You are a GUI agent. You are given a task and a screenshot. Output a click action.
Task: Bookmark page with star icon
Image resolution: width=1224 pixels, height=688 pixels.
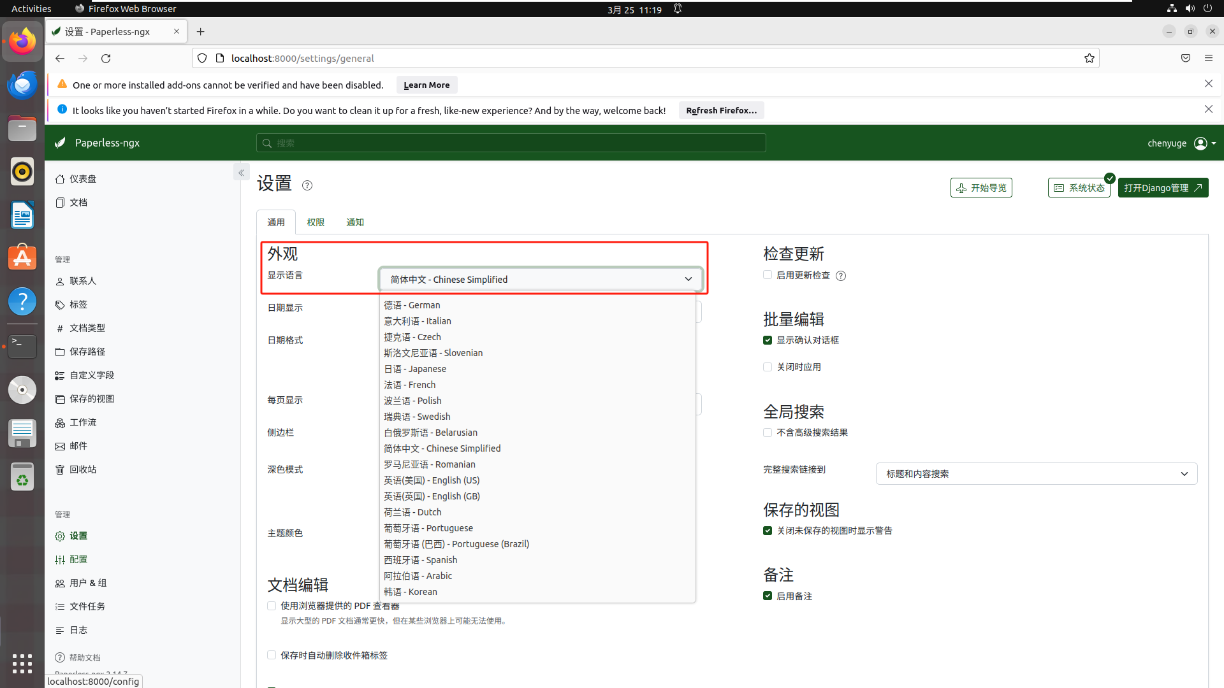(1089, 58)
